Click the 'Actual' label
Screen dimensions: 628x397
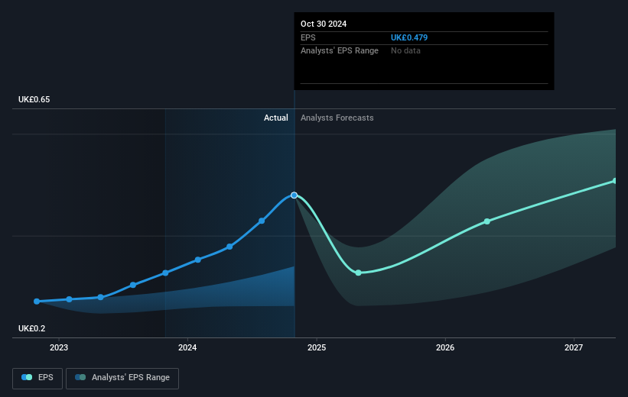[x=275, y=118]
